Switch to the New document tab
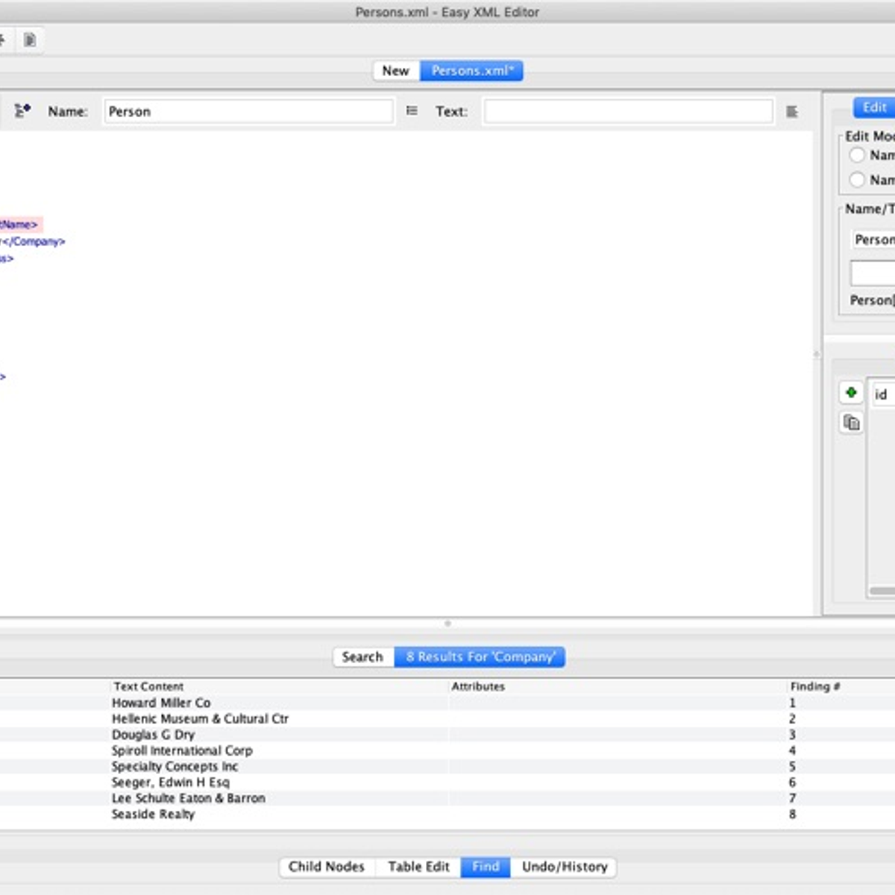 (x=395, y=71)
